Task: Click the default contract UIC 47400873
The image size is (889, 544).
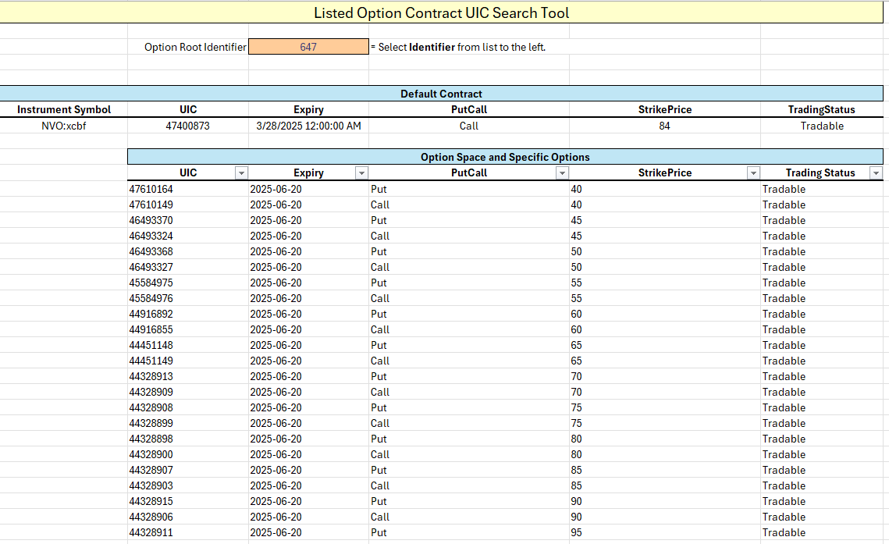Action: [187, 126]
